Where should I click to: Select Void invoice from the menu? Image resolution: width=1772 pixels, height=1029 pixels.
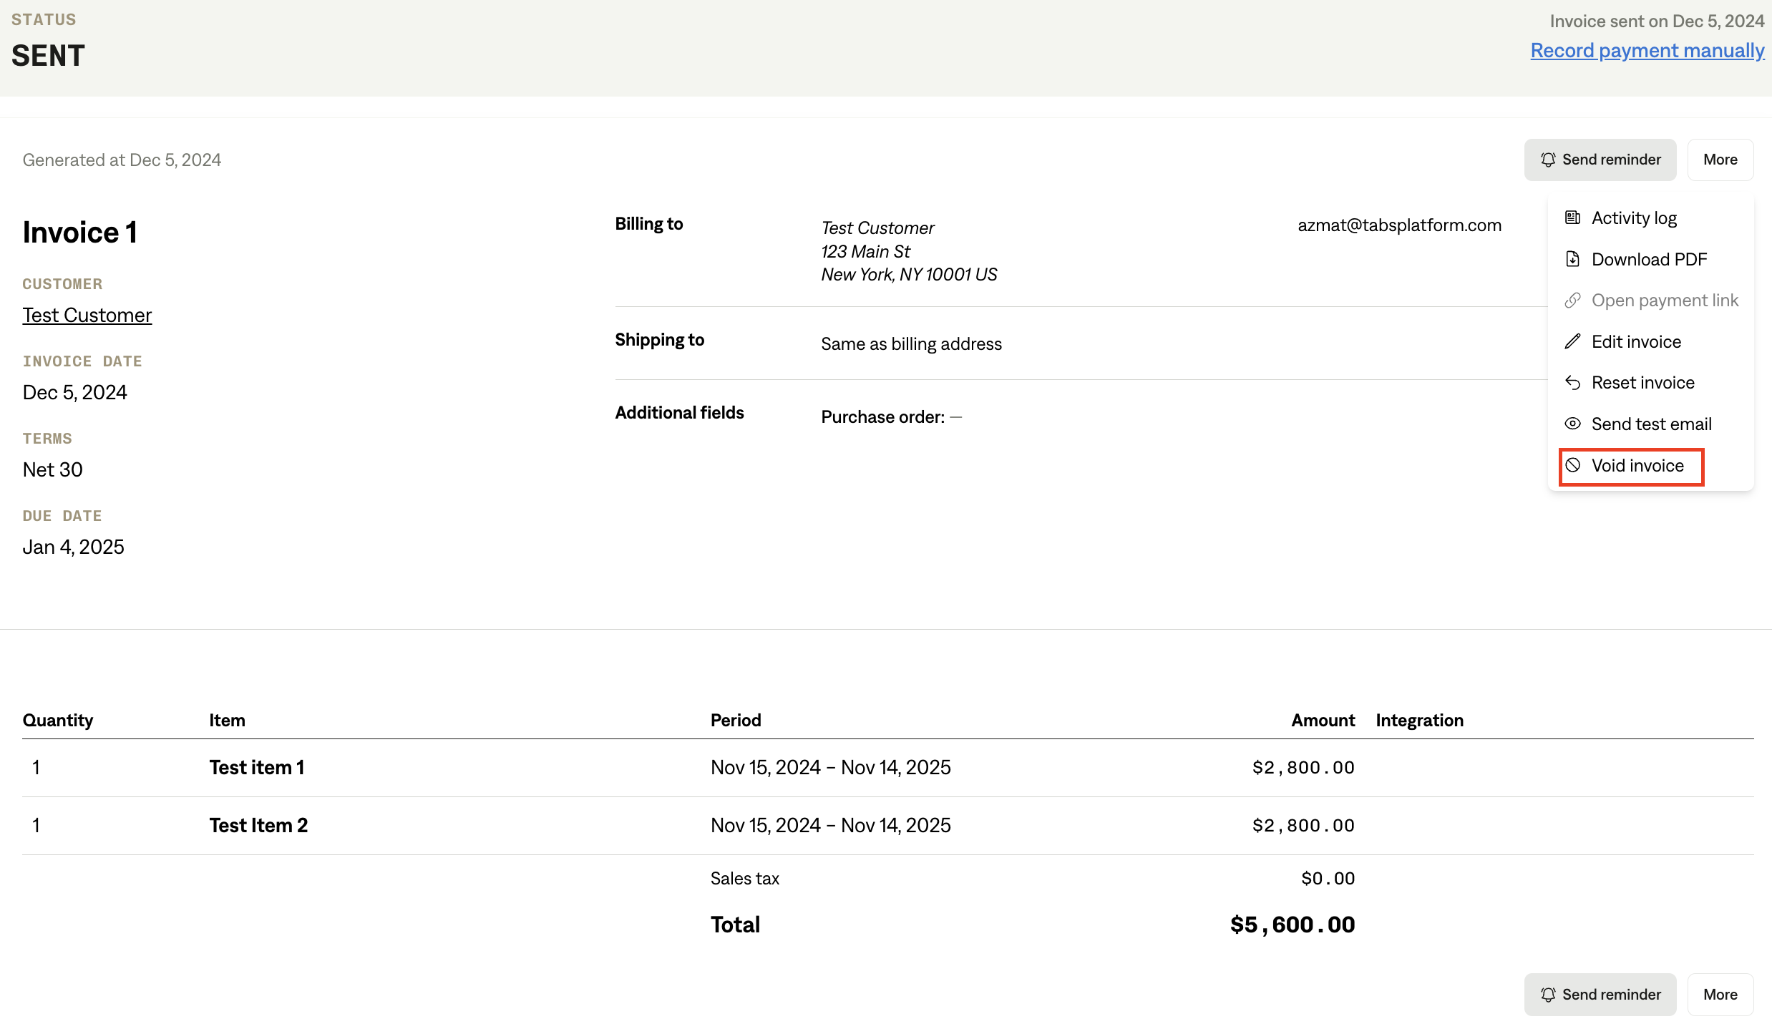1637,466
